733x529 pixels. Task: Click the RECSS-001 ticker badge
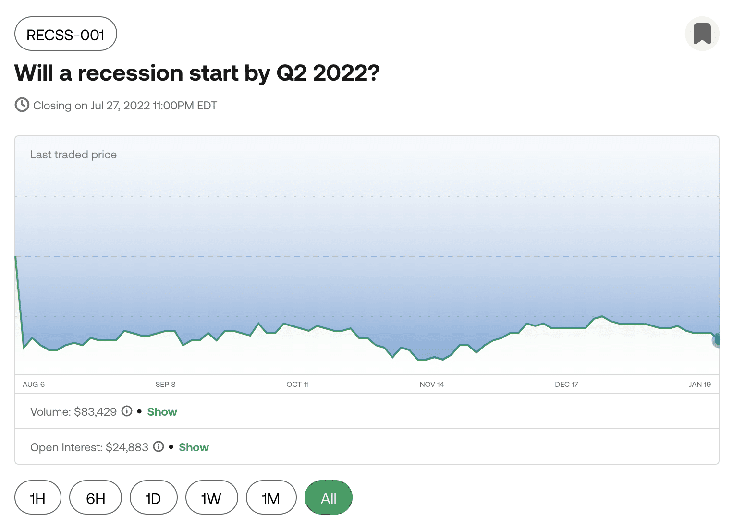pos(66,34)
